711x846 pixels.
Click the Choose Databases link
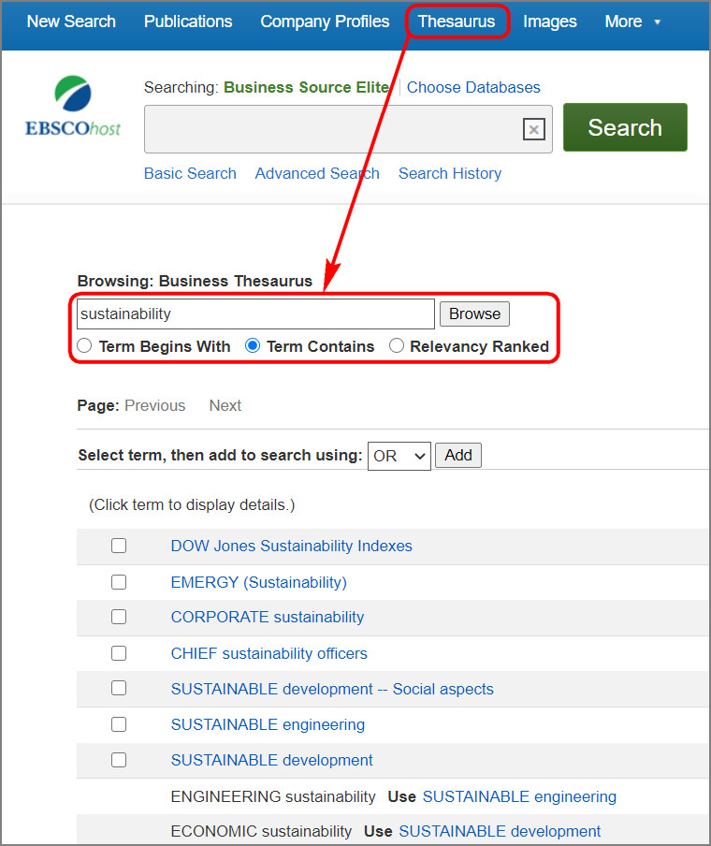pyautogui.click(x=473, y=87)
